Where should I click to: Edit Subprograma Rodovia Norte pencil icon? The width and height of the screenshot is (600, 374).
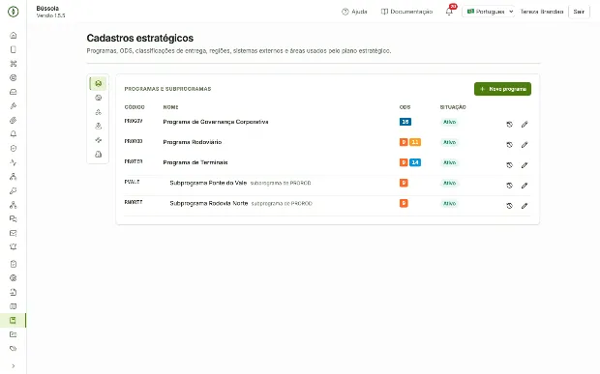(x=525, y=206)
